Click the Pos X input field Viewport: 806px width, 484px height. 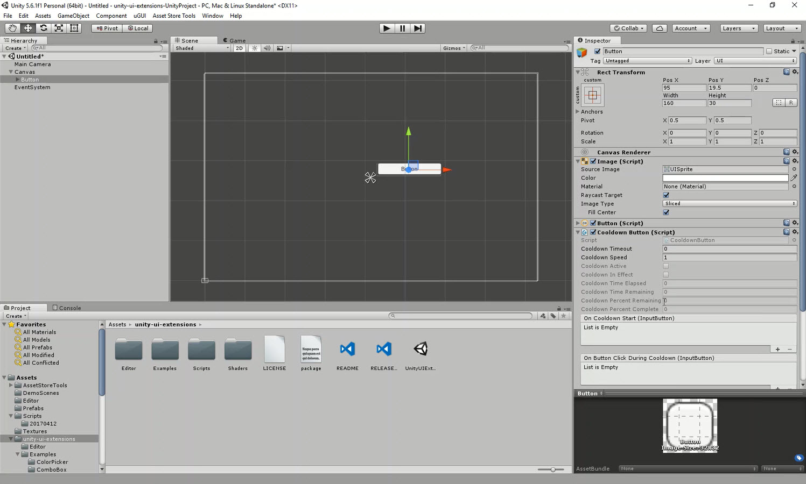(x=684, y=88)
